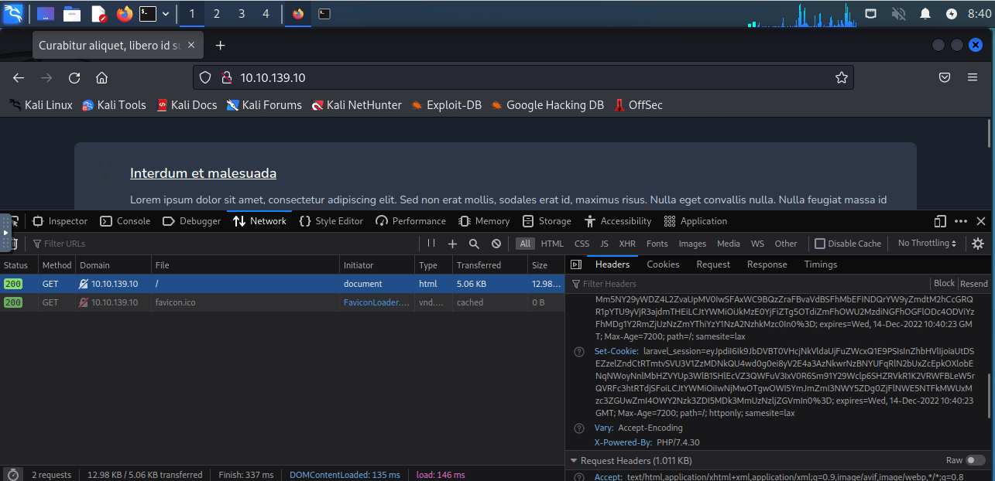Open the Interdum et malesuada link
The width and height of the screenshot is (995, 481).
point(203,173)
